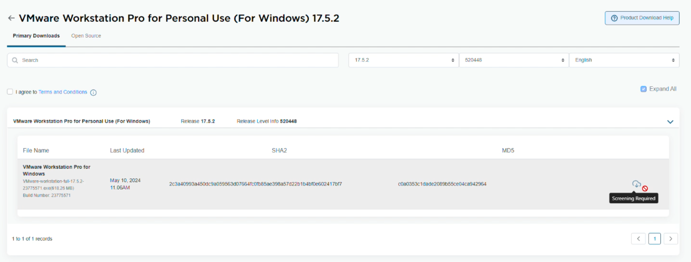This screenshot has width=691, height=262.
Task: Click the MD5 hash value c0a0353c1dade
Action: tap(442, 184)
